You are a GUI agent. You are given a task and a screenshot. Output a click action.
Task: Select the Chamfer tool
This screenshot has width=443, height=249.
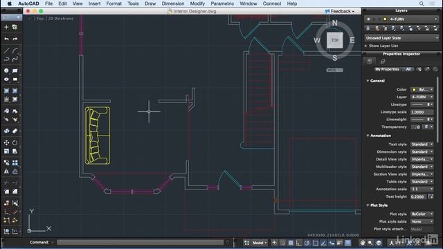pos(15,192)
